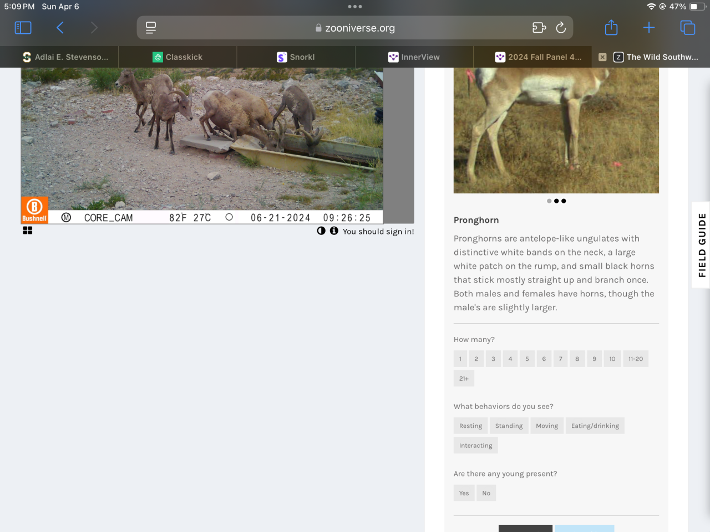710x532 pixels.
Task: Open the bighorn sheep camera trap image
Action: pos(202,145)
